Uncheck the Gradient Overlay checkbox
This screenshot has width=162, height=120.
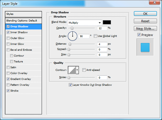pos(8,79)
